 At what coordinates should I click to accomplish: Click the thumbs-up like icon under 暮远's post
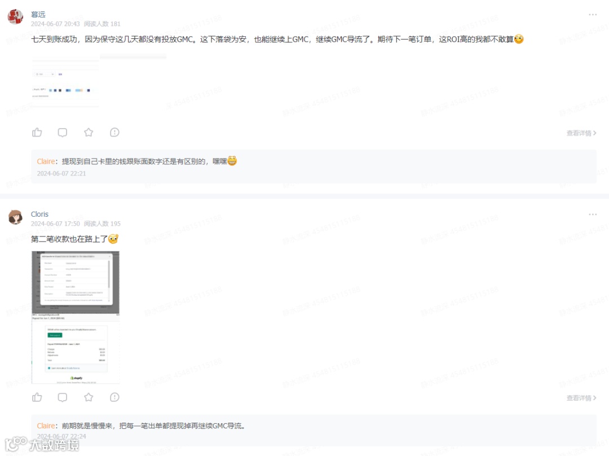(37, 132)
